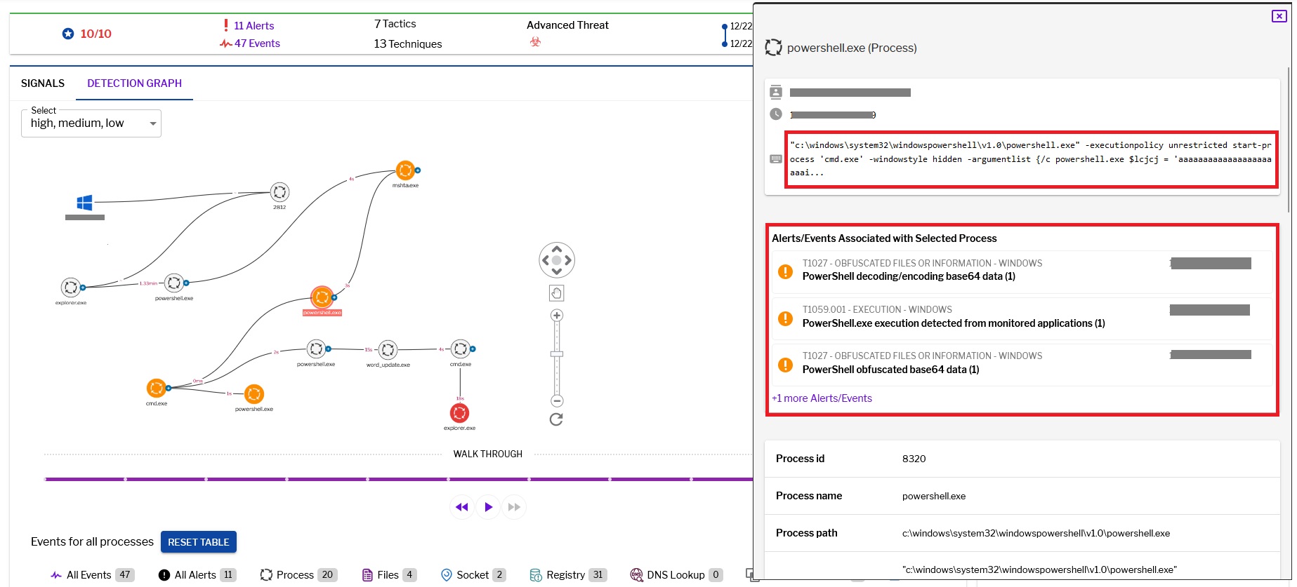Click the graph zoom slider handle
This screenshot has height=587, width=1297.
click(557, 354)
